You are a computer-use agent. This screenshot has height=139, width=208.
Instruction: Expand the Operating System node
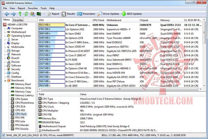[x=5, y=36]
